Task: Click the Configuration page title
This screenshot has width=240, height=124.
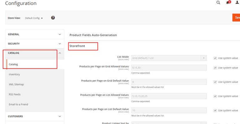Action: tap(21, 3)
